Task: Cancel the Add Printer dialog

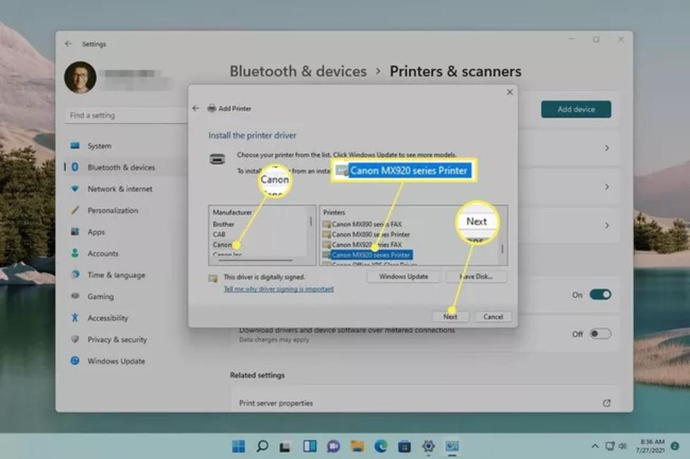Action: [493, 317]
